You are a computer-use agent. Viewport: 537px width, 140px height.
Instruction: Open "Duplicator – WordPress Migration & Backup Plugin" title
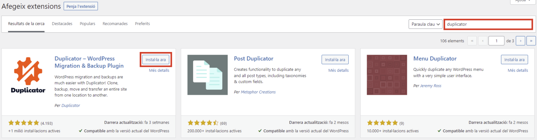(89, 62)
